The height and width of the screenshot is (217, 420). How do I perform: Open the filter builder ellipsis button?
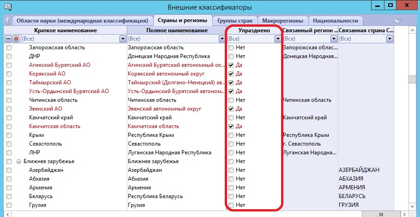pos(8,39)
